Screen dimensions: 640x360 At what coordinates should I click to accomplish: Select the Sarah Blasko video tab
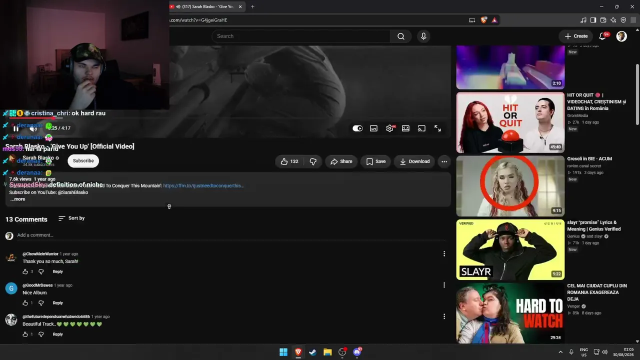pos(206,6)
